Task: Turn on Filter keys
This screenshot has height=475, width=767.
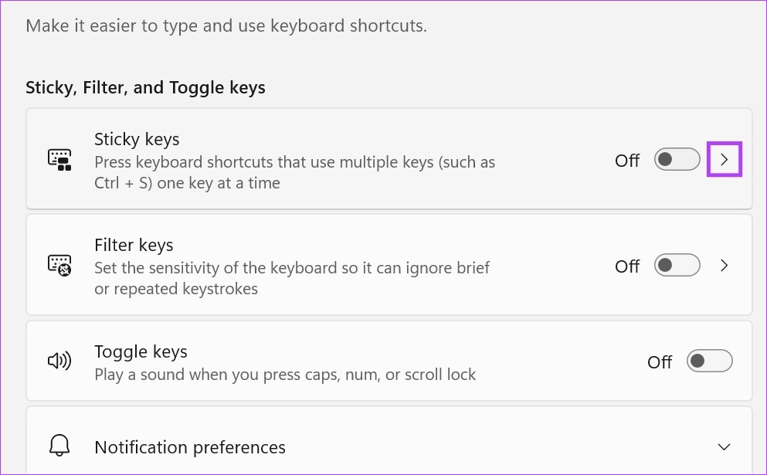Action: point(677,265)
